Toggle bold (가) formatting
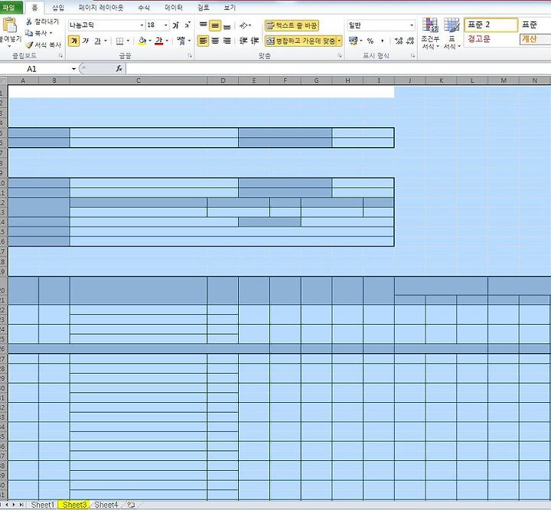 [x=73, y=41]
